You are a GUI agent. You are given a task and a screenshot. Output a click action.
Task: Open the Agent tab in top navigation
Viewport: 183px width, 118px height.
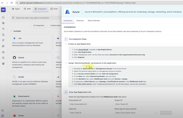16,9
